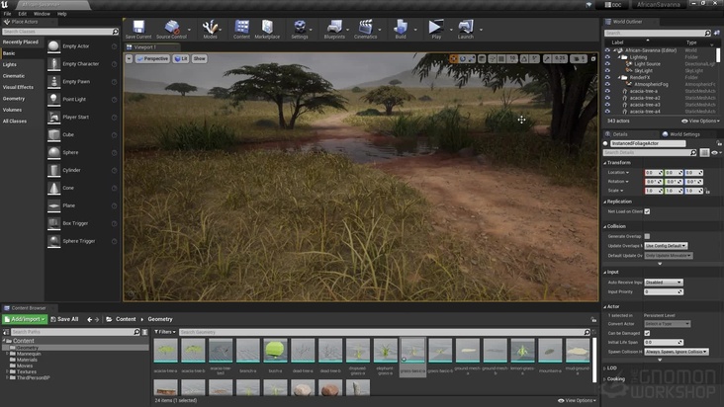Viewport: 724px width, 407px height.
Task: Open the Content Browser Filters dropdown
Action: point(165,332)
